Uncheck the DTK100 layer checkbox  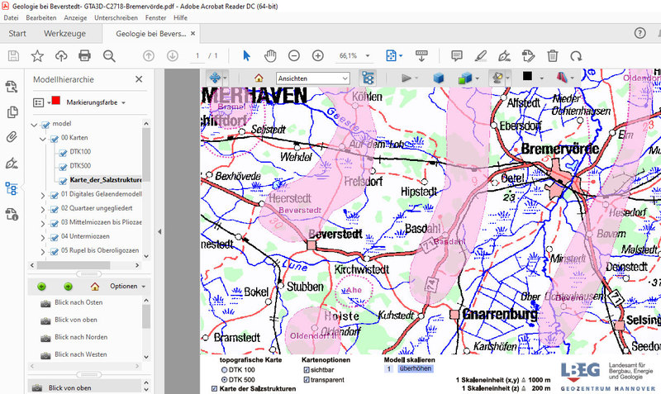click(63, 151)
